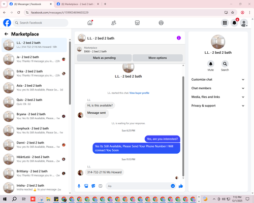Select the L.L. - 2 bed 2 bath conversation
The height and width of the screenshot is (203, 254).
(34, 45)
